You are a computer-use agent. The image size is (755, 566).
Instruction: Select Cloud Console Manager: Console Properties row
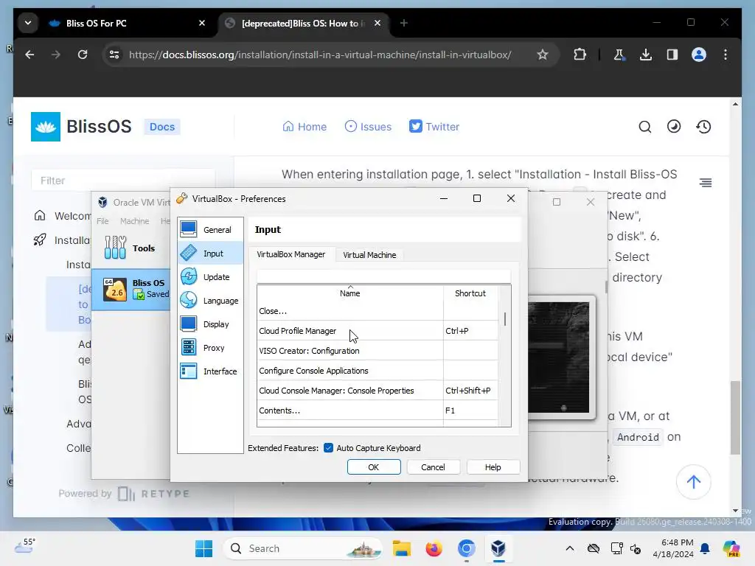point(377,391)
